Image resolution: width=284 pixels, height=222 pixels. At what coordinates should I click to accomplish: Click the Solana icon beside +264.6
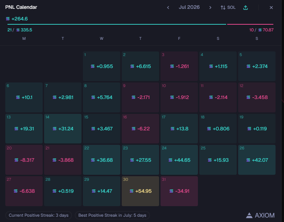point(8,19)
